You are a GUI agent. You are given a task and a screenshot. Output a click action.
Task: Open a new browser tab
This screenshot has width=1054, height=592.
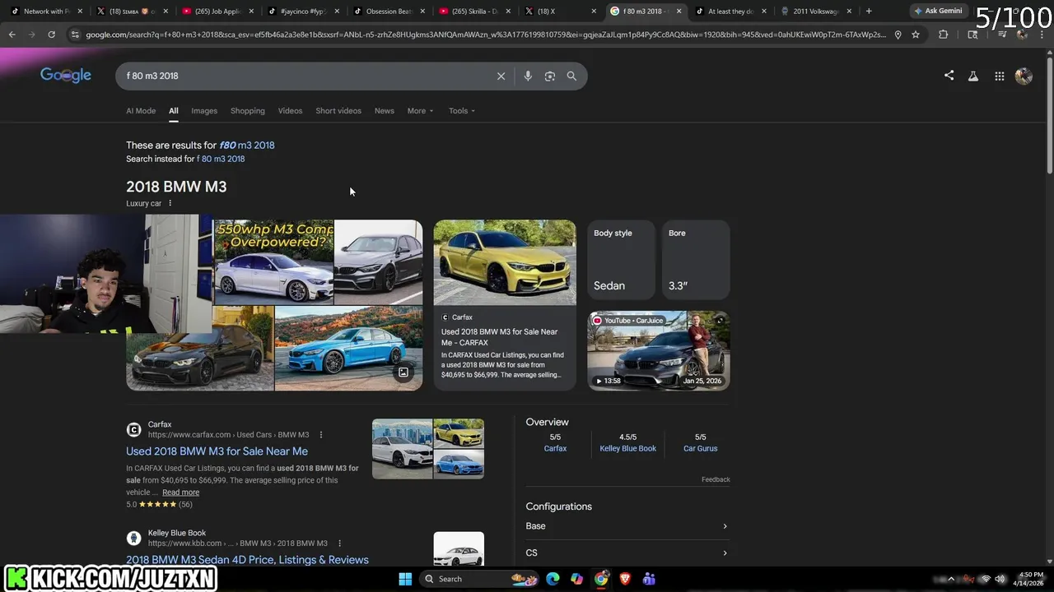coord(869,12)
